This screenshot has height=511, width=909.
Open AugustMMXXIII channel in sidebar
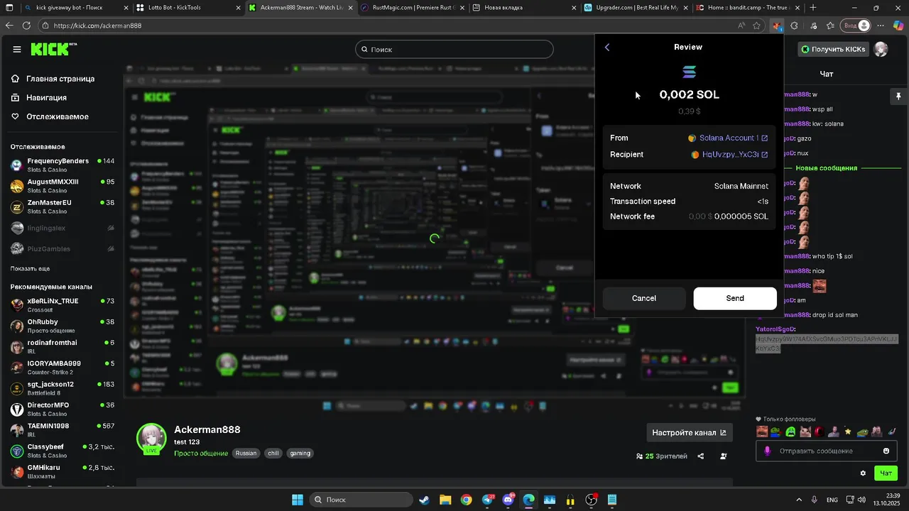point(62,186)
